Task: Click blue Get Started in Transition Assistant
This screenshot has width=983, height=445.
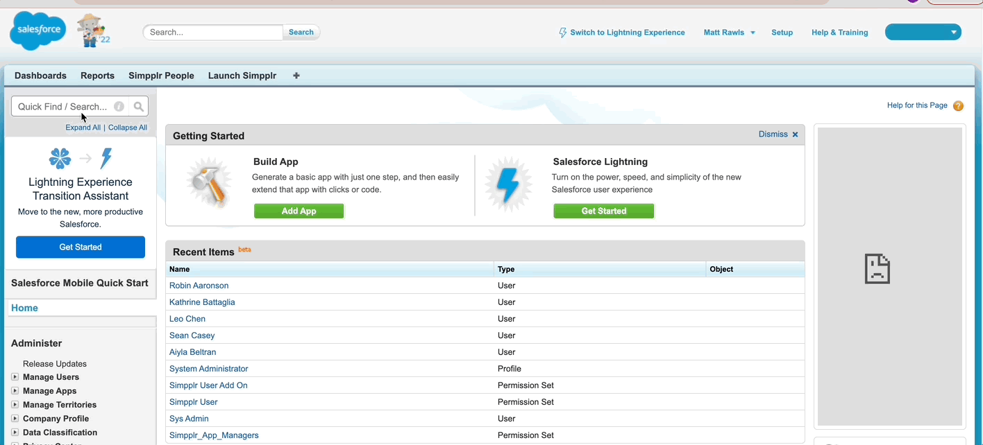Action: pos(81,247)
